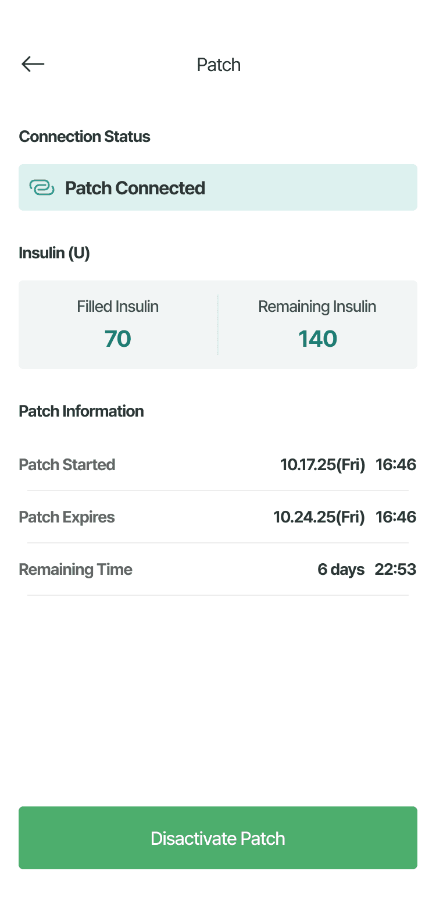The width and height of the screenshot is (436, 910).
Task: Tap the Insulin (U) section label
Action: [x=54, y=253]
